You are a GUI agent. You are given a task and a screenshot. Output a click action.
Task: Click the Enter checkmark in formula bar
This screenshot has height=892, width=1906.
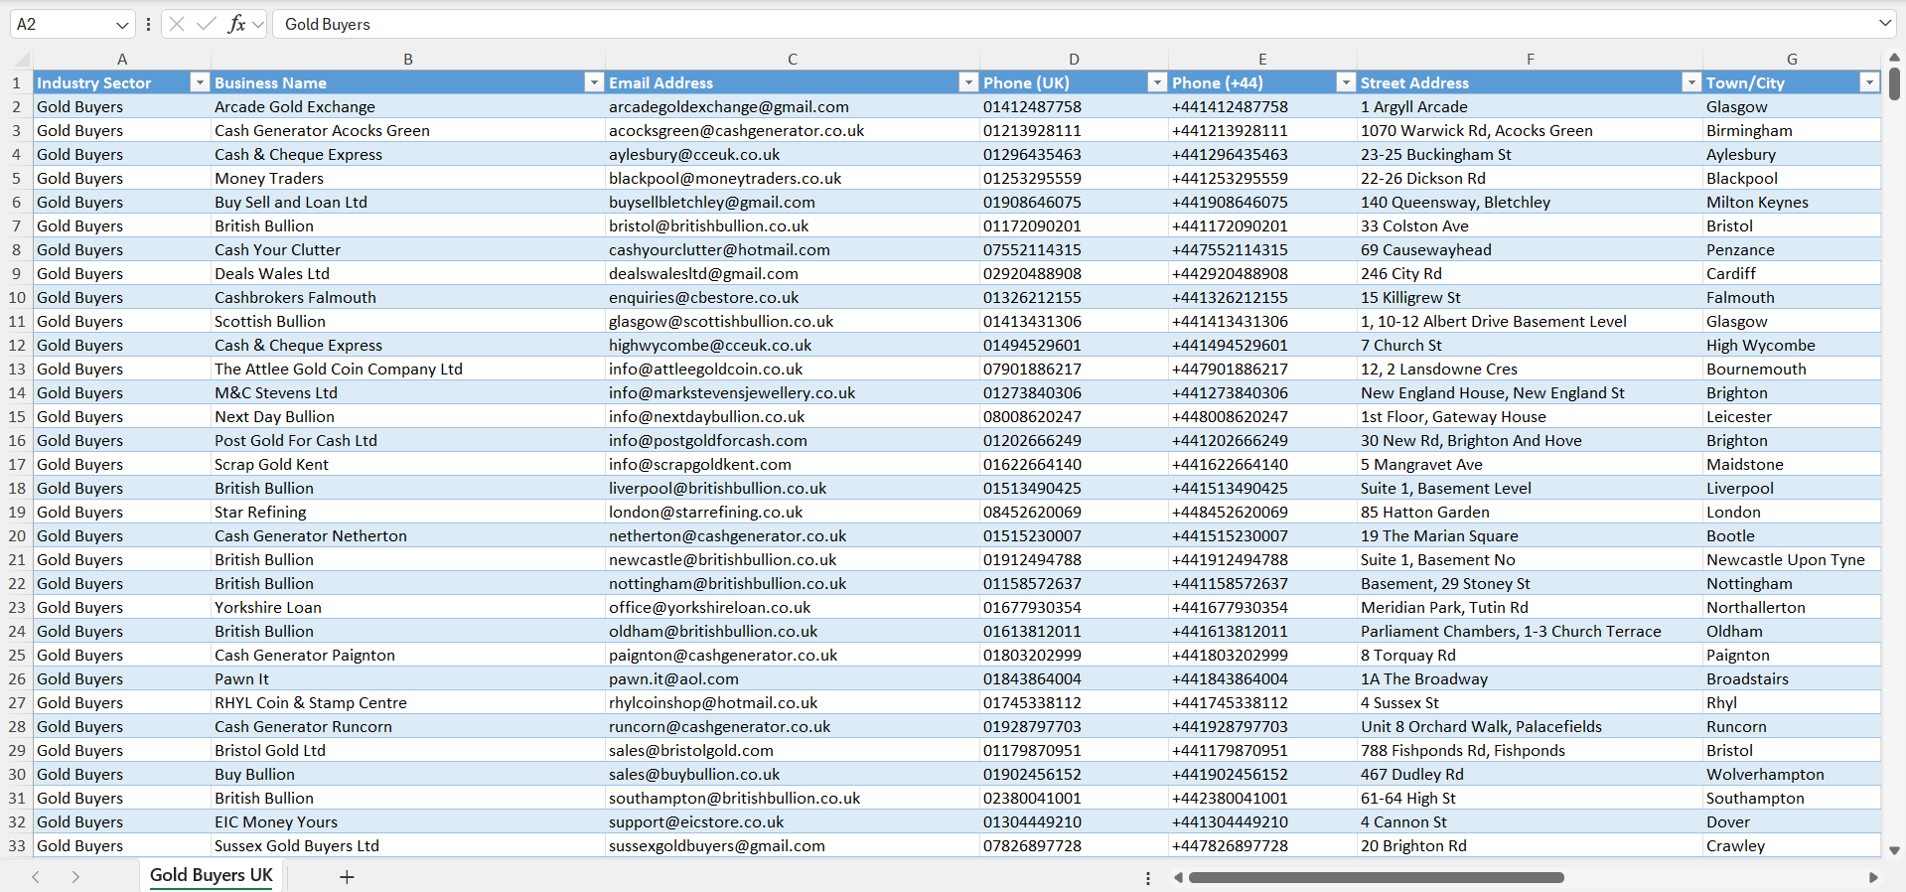pyautogui.click(x=207, y=24)
